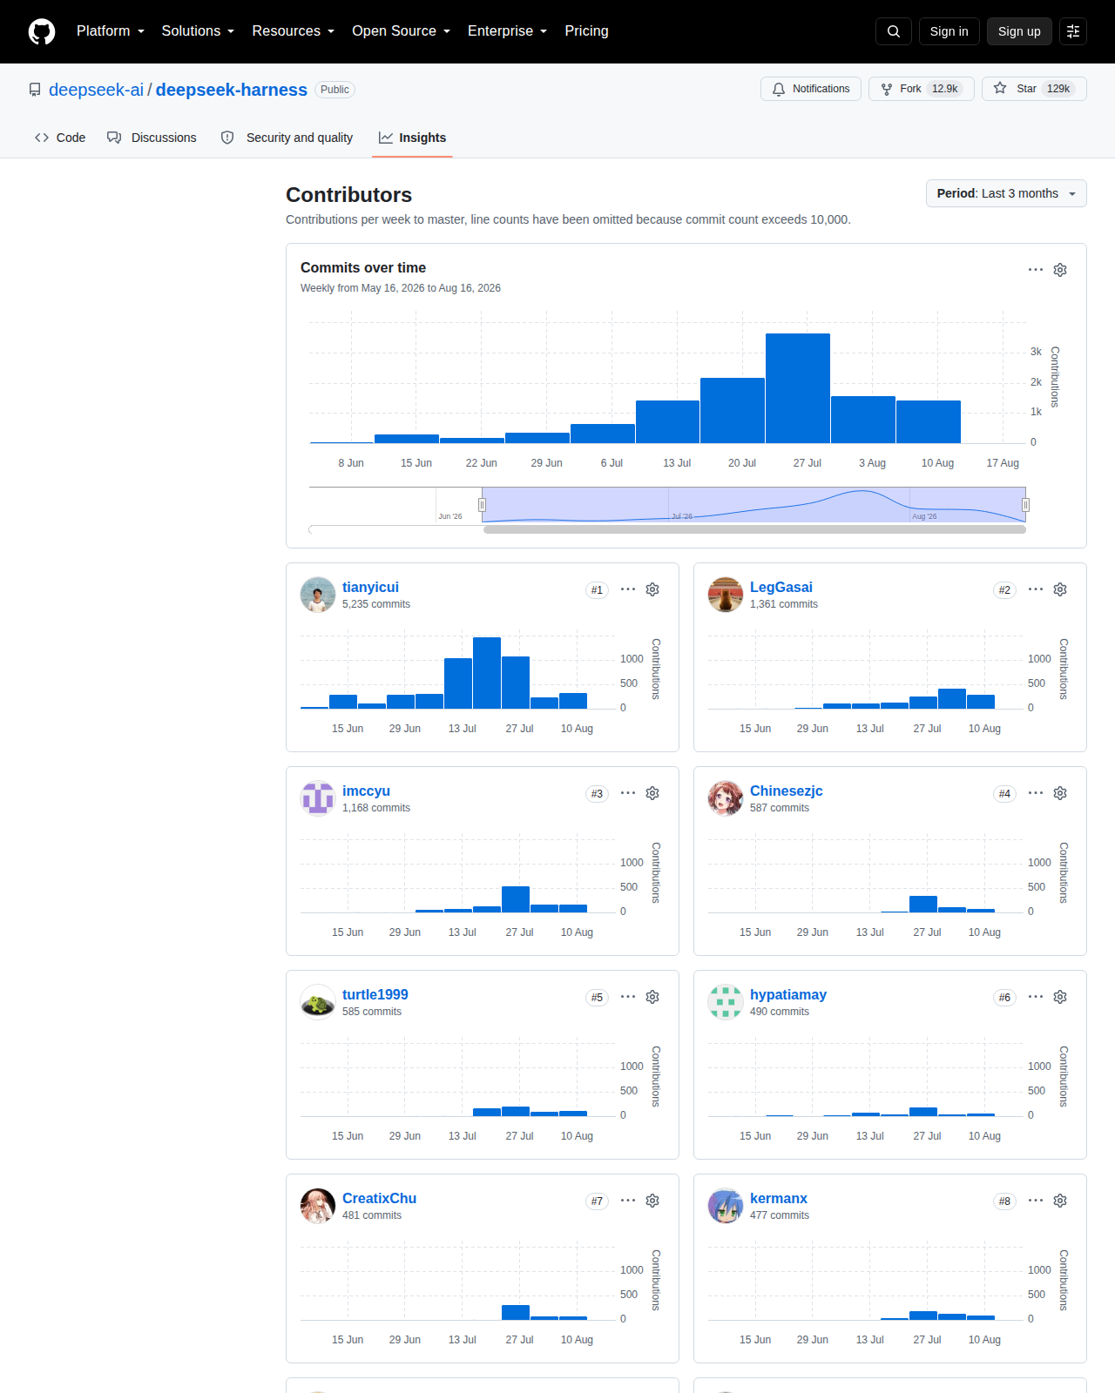Expand the Open Source menu
The image size is (1115, 1393).
(x=402, y=31)
